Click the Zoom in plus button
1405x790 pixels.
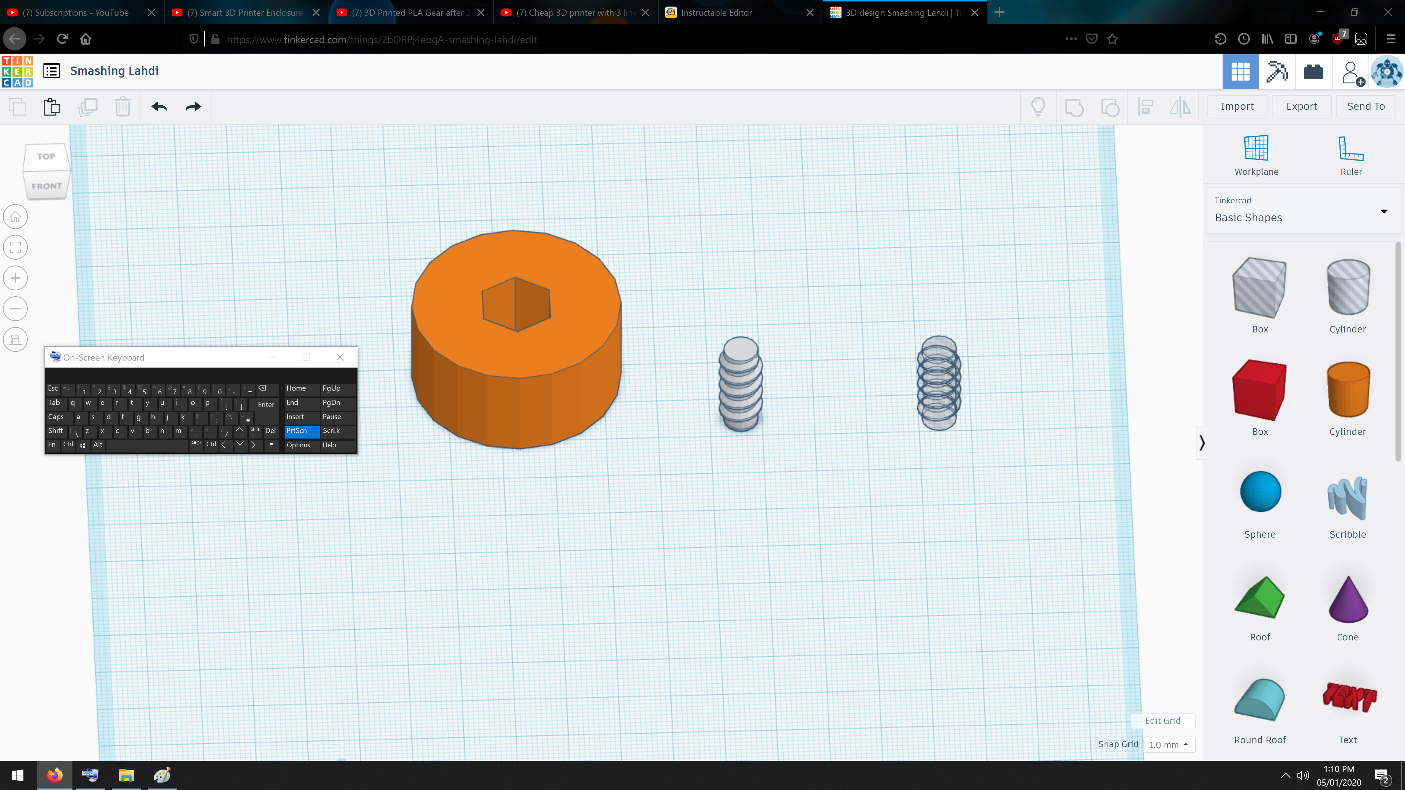pos(15,278)
